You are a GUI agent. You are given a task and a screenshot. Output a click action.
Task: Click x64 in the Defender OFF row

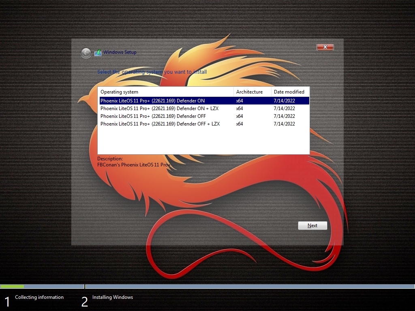pyautogui.click(x=240, y=116)
